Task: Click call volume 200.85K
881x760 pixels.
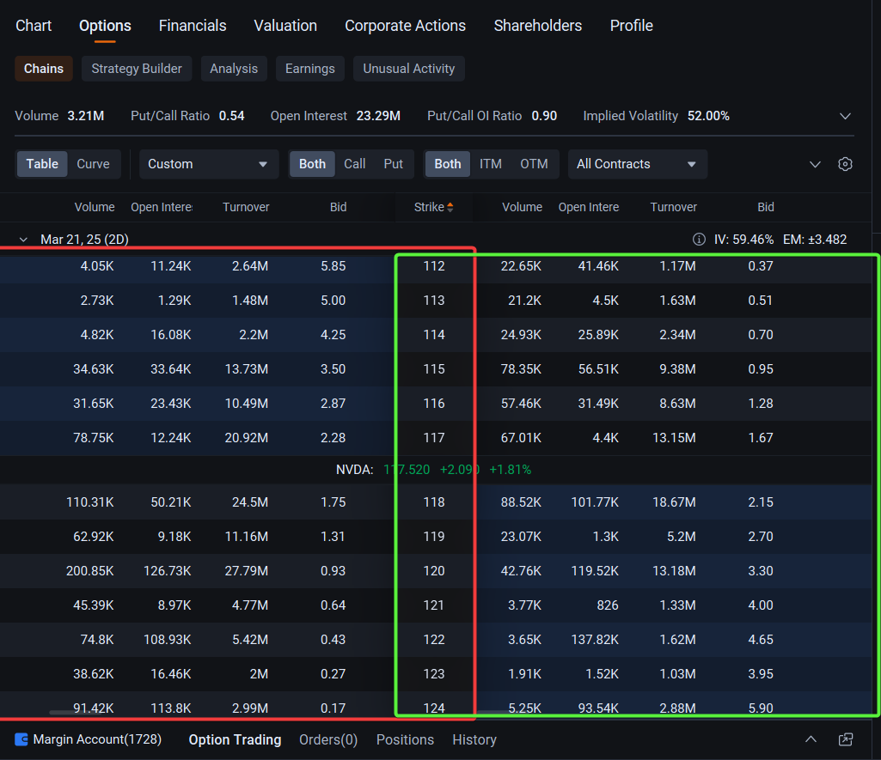Action: tap(90, 571)
